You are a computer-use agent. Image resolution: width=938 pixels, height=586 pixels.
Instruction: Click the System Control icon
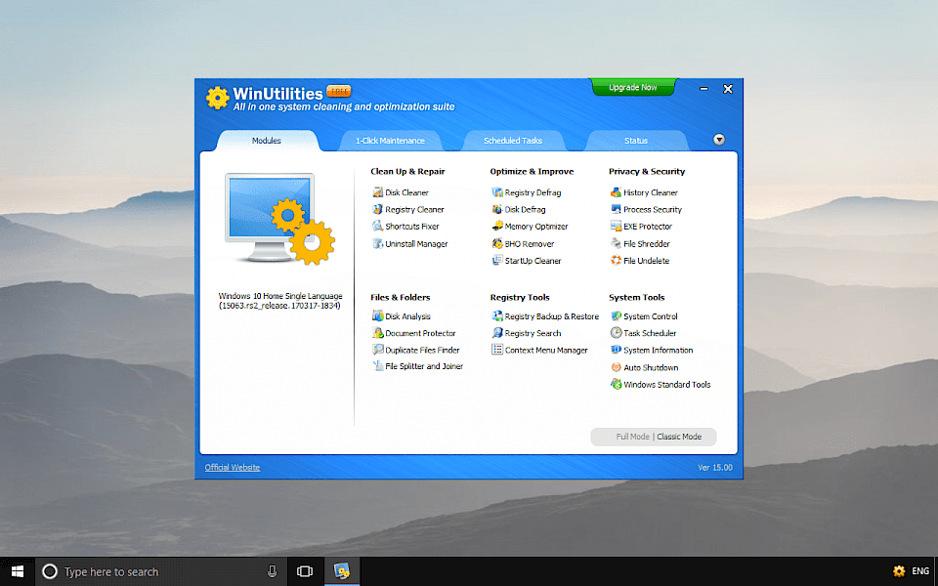[616, 315]
